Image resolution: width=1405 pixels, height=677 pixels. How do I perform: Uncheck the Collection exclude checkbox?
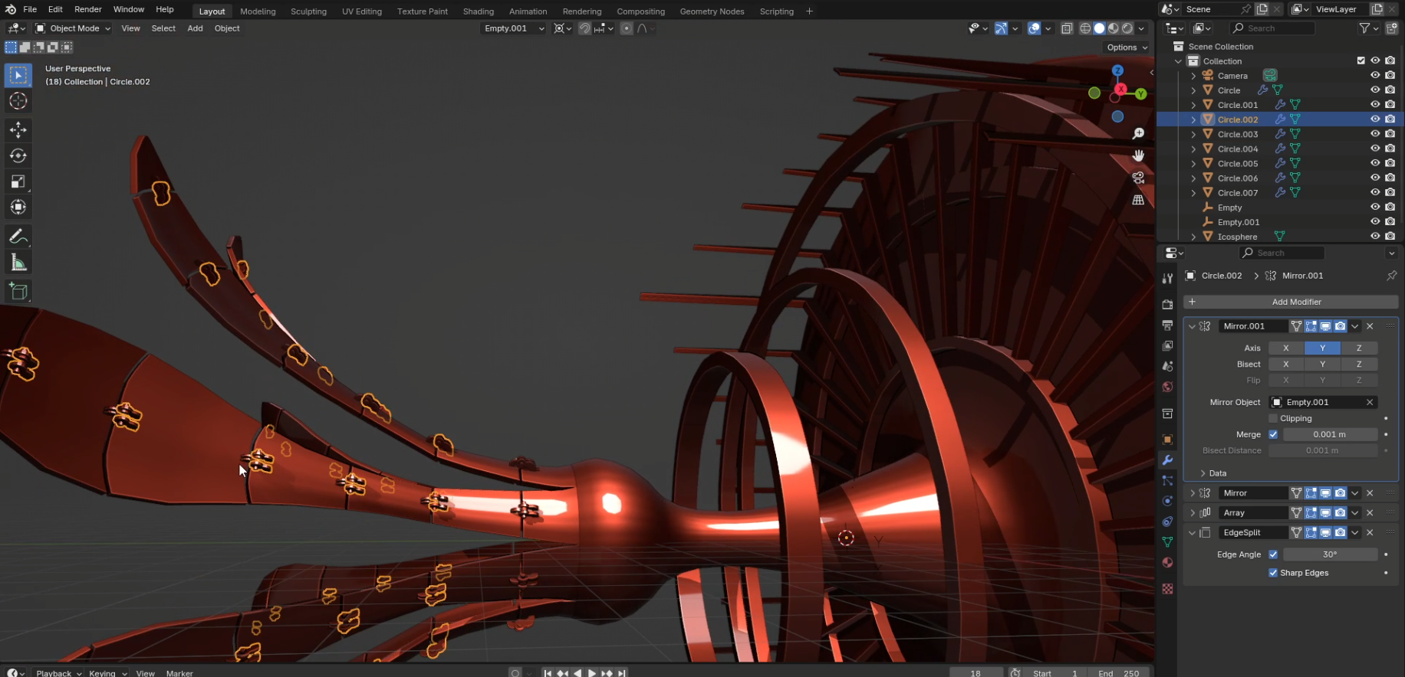[x=1361, y=61]
